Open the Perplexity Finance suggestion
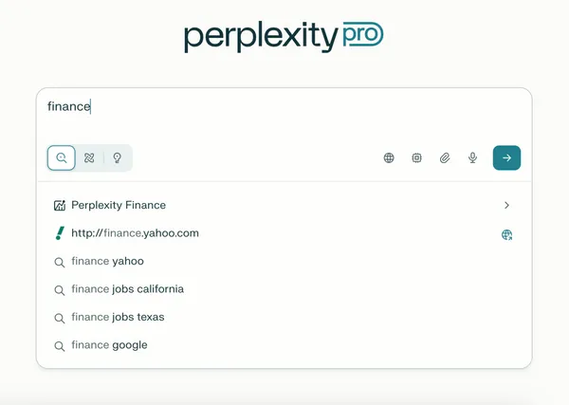Image resolution: width=569 pixels, height=405 pixels. (x=119, y=205)
